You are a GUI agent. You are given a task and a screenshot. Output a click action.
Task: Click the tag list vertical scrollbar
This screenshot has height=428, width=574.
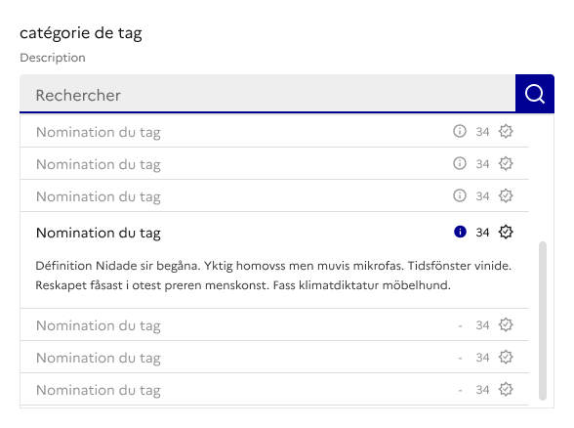[543, 321]
